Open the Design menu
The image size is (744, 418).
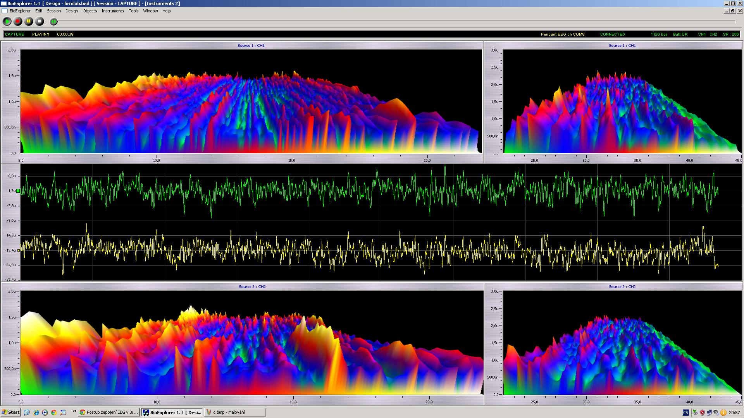[x=72, y=11]
